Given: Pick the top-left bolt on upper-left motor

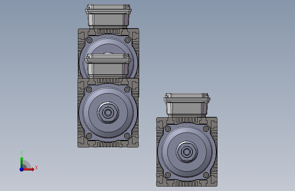Looking at the screenshot, I should pos(89,40).
